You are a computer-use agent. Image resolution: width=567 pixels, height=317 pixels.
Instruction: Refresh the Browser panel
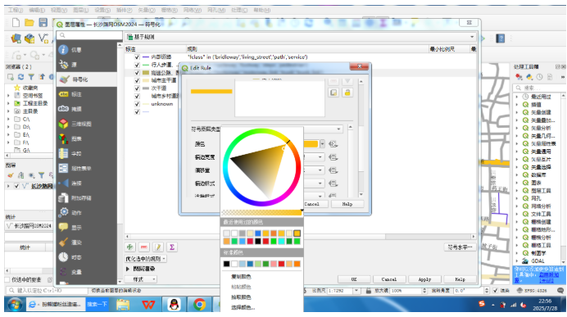21,77
